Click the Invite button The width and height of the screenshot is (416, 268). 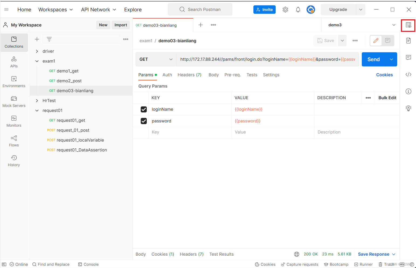(264, 10)
